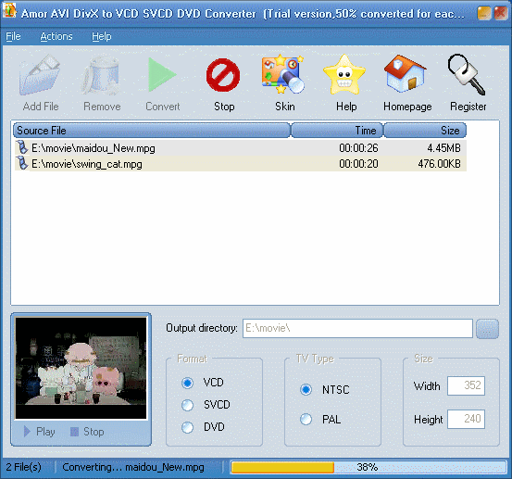This screenshot has height=479, width=512.
Task: Sort the list by the Source File column
Action: coord(152,131)
